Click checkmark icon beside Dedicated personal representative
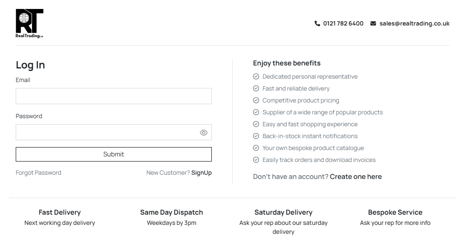Image resolution: width=464 pixels, height=244 pixels. 256,77
